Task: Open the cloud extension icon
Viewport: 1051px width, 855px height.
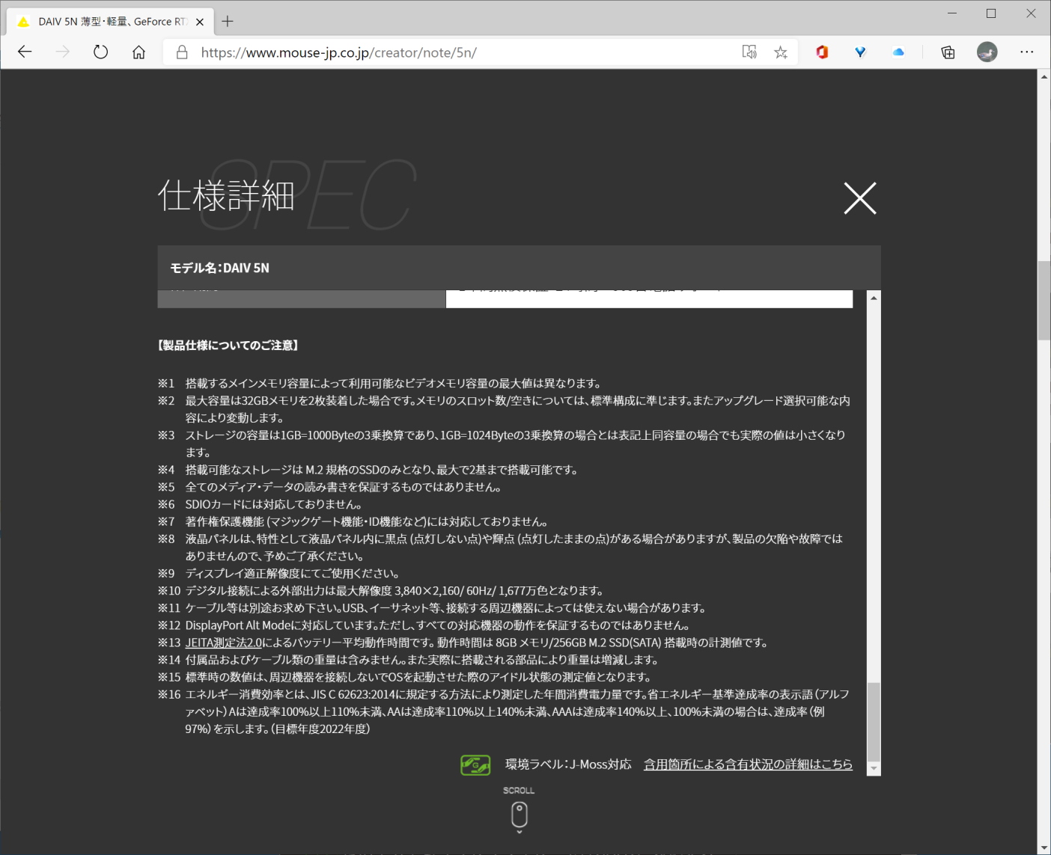Action: click(x=898, y=52)
